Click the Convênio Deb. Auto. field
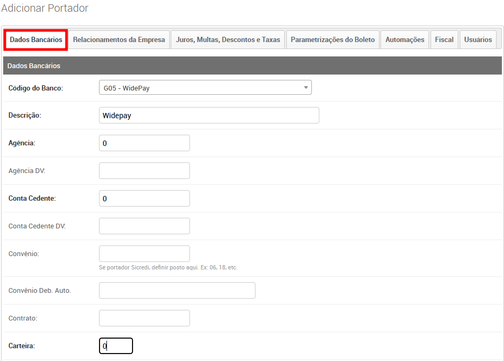The height and width of the screenshot is (361, 504). pyautogui.click(x=177, y=291)
